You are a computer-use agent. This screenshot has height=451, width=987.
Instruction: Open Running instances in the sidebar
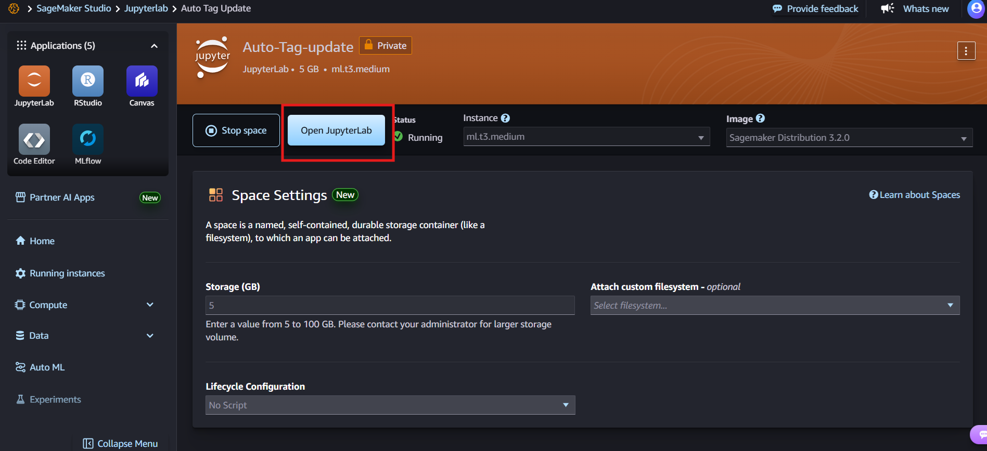point(60,273)
